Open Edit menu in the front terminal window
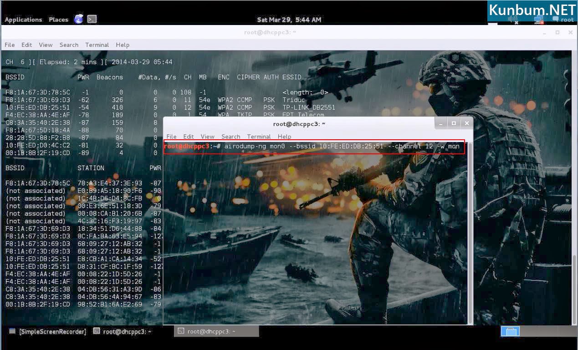 click(189, 137)
